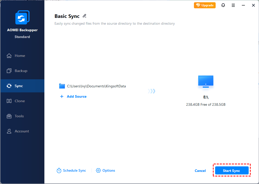Cancel the sync setup
This screenshot has width=259, height=184.
pos(200,171)
